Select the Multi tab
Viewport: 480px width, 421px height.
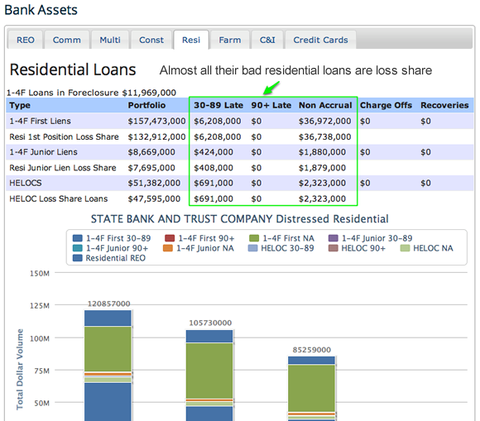click(110, 40)
